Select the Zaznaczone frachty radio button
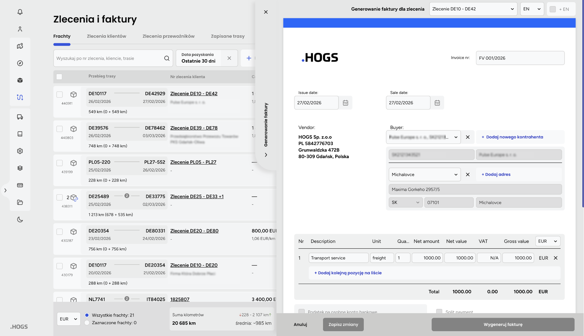Image resolution: width=584 pixels, height=336 pixels. tap(87, 323)
